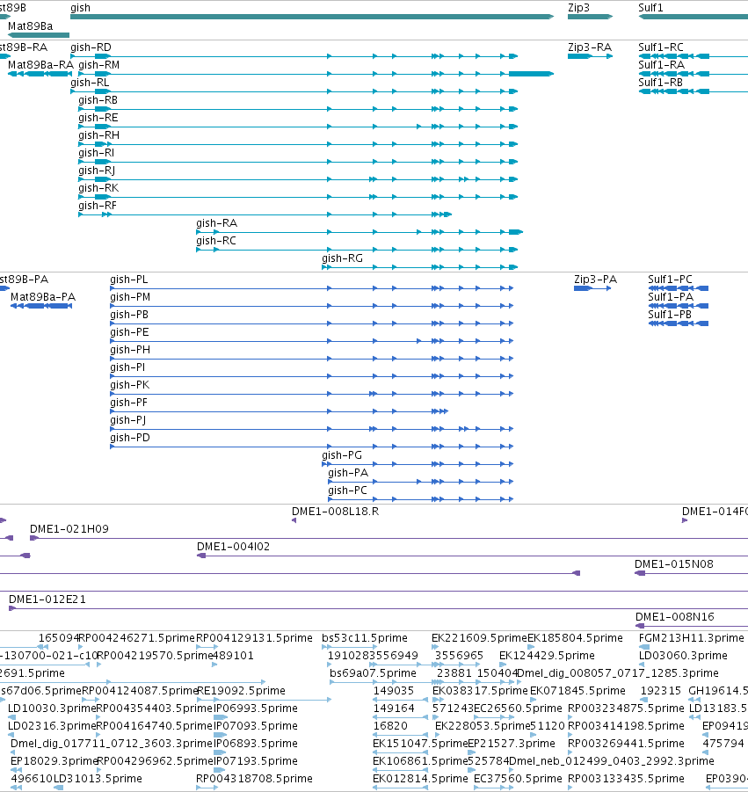Select transcript gish-RL

click(x=294, y=91)
